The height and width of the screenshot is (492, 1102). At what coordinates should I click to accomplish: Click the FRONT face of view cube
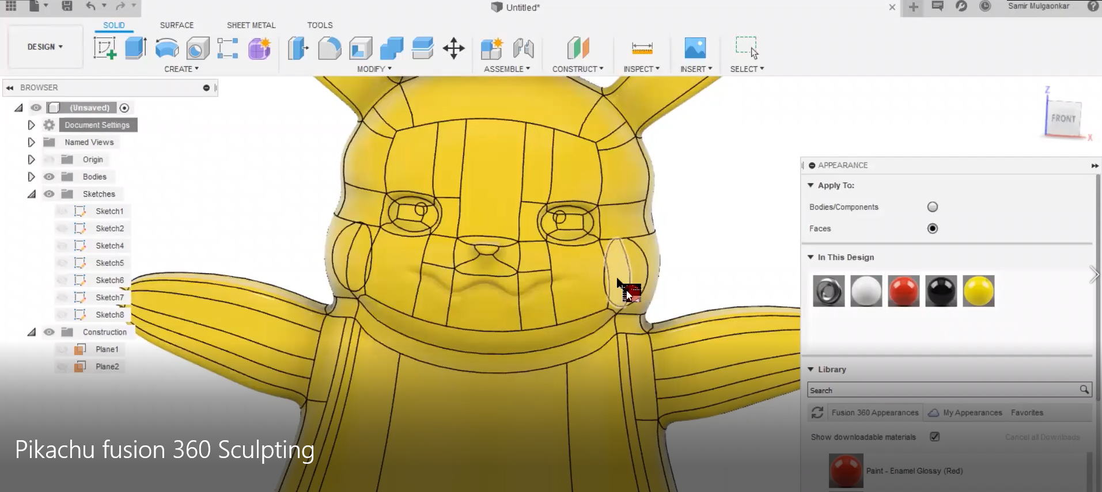click(1063, 119)
